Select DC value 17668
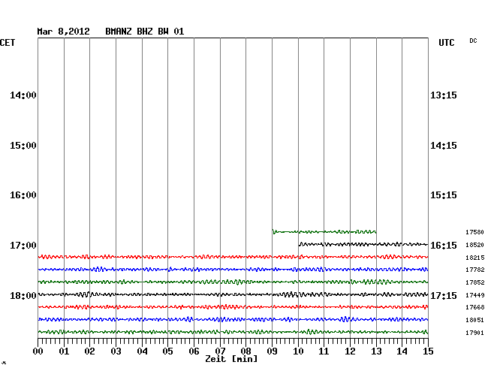 click(x=475, y=307)
